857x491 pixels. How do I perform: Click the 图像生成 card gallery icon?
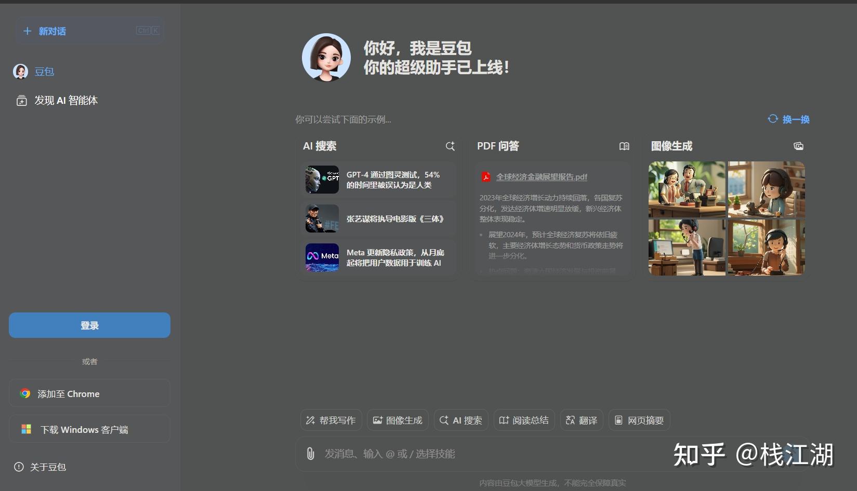pyautogui.click(x=798, y=146)
